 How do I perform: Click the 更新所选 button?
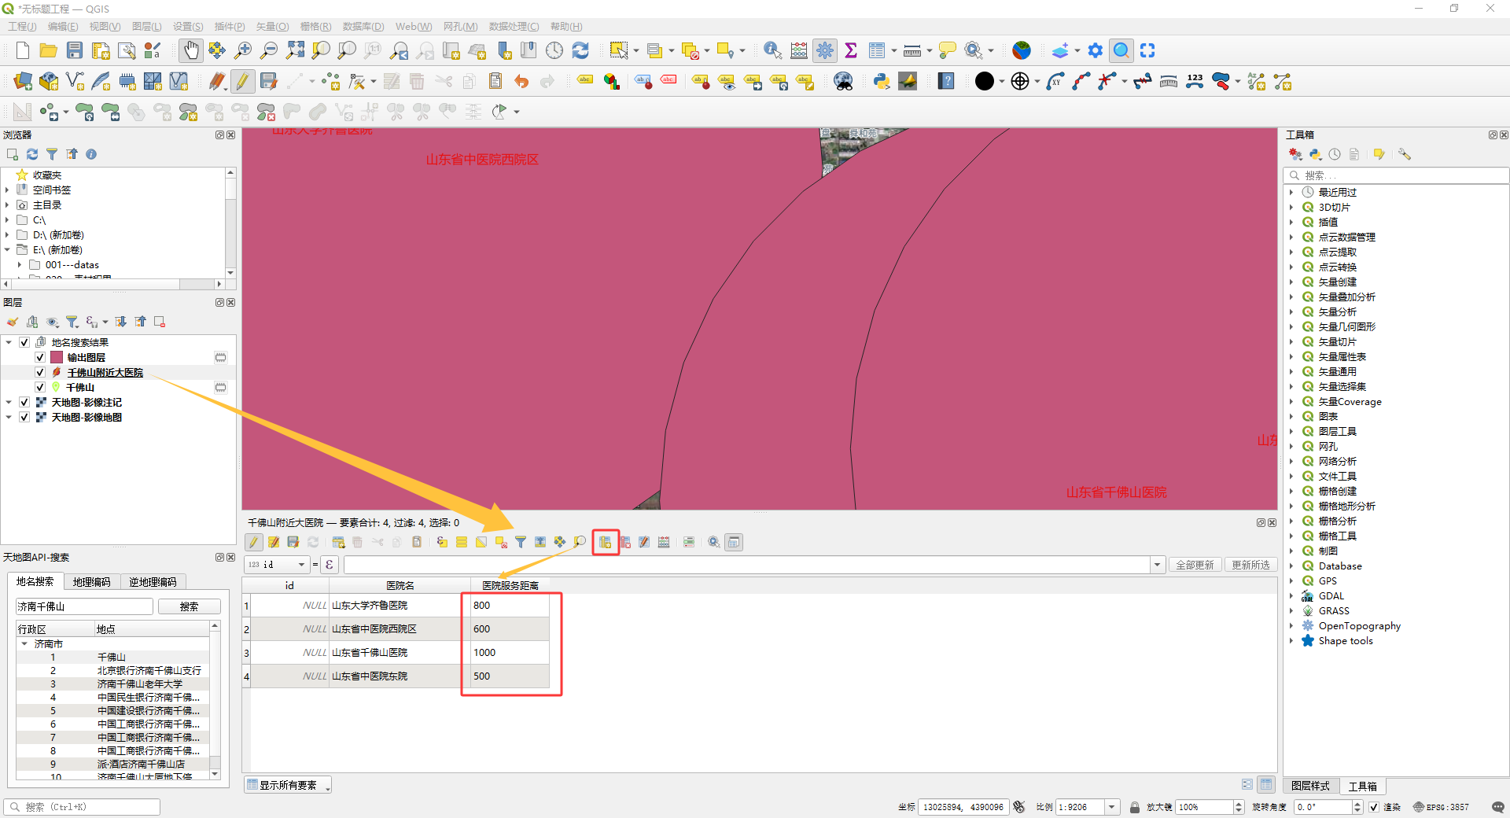click(x=1250, y=565)
